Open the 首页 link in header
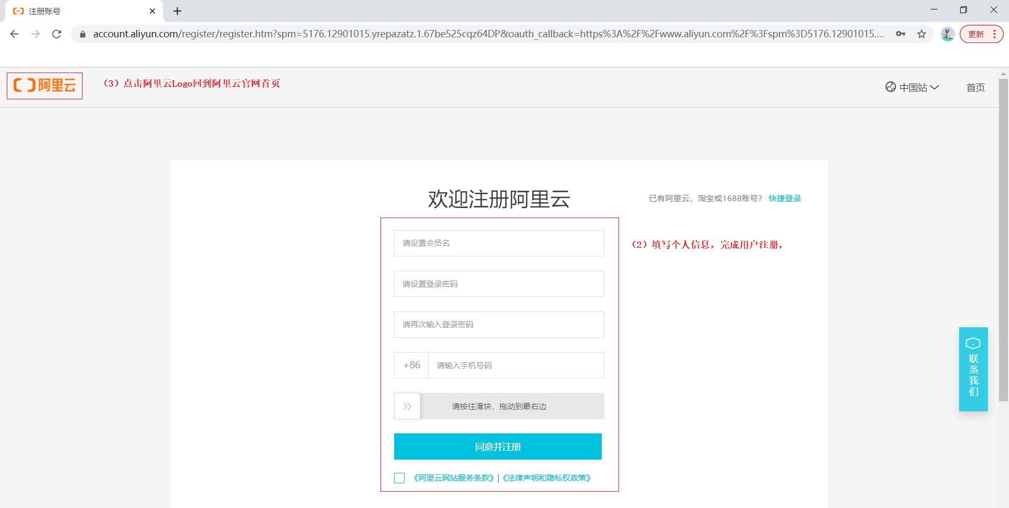This screenshot has width=1009, height=508. click(x=975, y=87)
